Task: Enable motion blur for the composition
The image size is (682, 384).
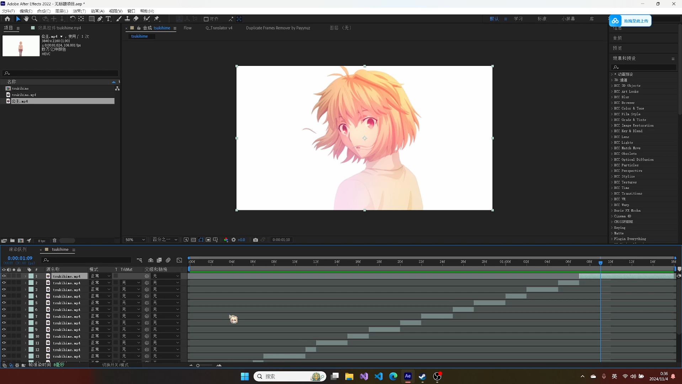Action: point(169,260)
